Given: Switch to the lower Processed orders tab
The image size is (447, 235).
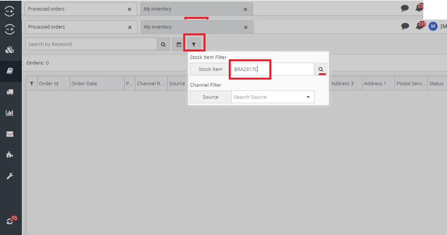Looking at the screenshot, I should (81, 27).
